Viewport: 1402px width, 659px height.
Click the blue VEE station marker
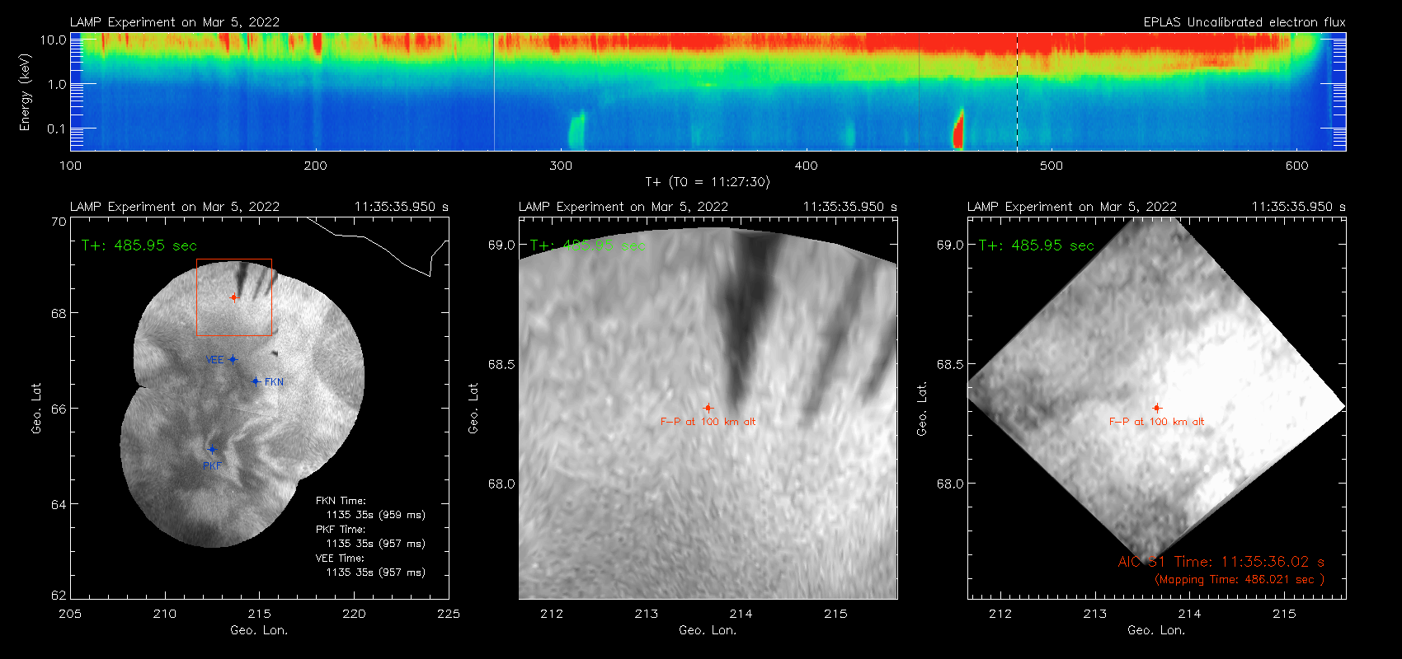coord(233,359)
